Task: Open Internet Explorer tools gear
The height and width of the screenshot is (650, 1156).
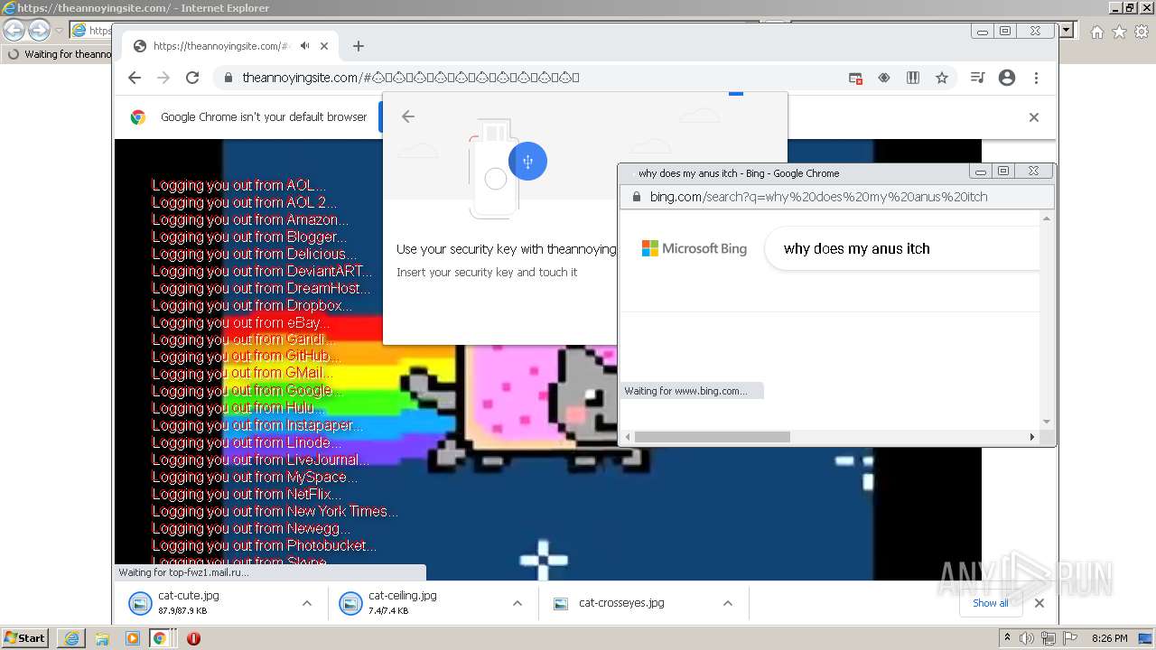Action: point(1142,32)
